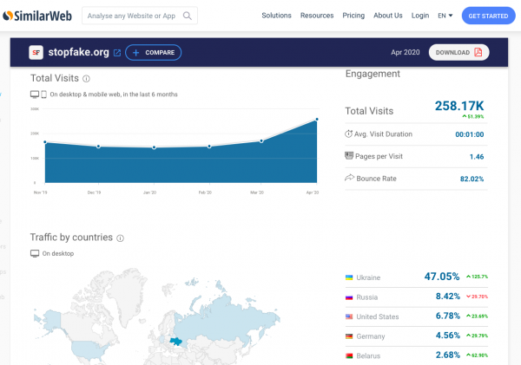The width and height of the screenshot is (521, 365).
Task: Click the Login link
Action: [420, 16]
